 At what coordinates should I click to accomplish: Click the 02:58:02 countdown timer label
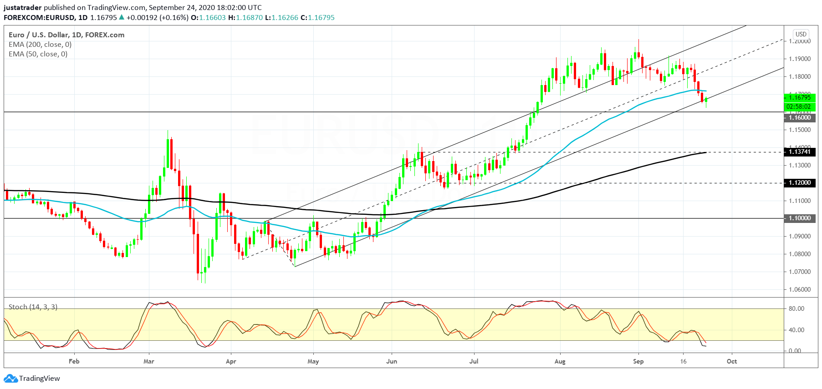(x=800, y=107)
